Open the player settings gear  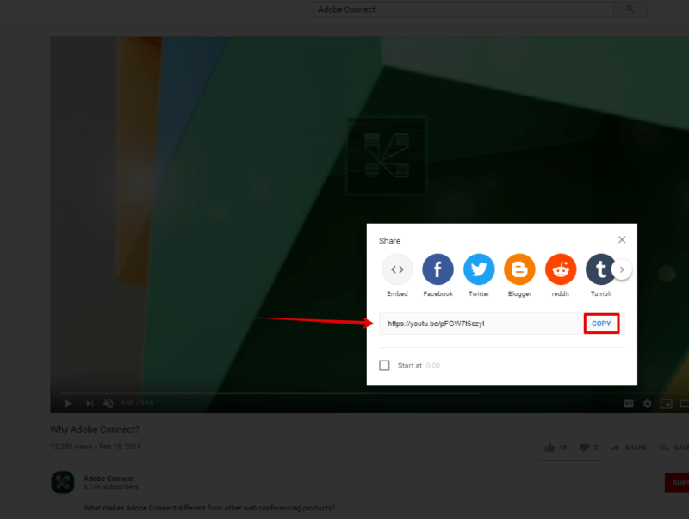648,404
